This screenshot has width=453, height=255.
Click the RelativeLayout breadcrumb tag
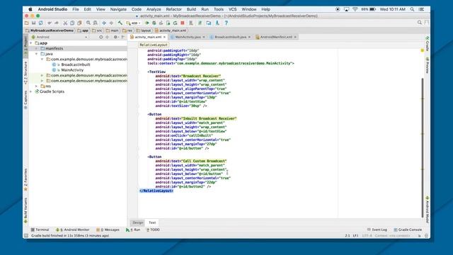click(x=154, y=45)
